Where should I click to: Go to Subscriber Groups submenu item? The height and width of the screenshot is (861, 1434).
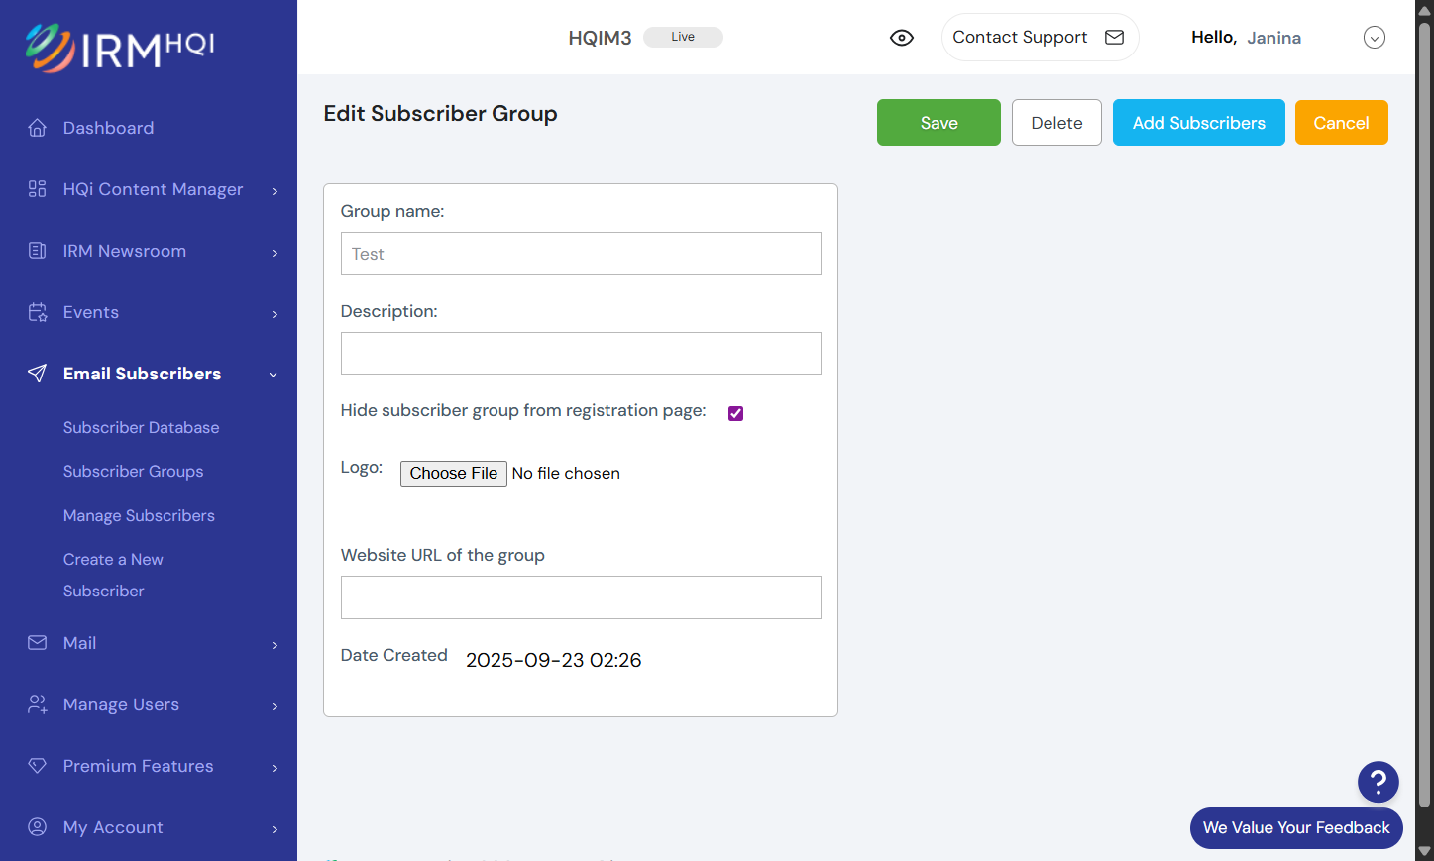[x=134, y=472]
